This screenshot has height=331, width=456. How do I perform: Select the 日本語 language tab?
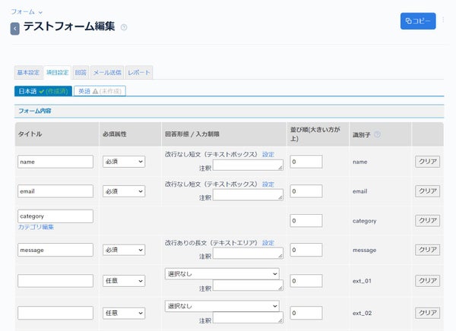pos(43,91)
